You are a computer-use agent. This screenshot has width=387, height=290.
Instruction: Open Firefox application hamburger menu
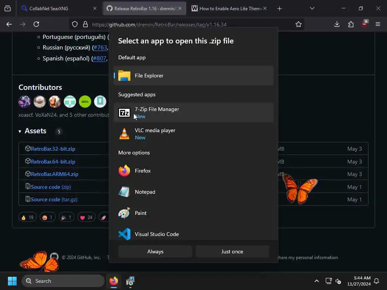pyautogui.click(x=378, y=24)
